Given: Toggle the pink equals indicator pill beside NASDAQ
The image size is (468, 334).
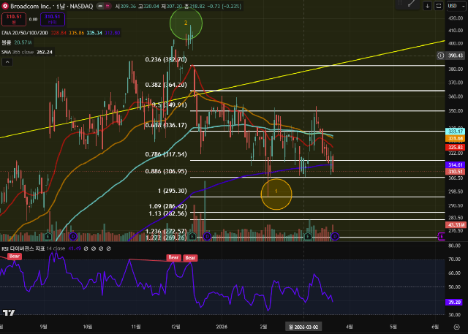Looking at the screenshot, I should [107, 6].
